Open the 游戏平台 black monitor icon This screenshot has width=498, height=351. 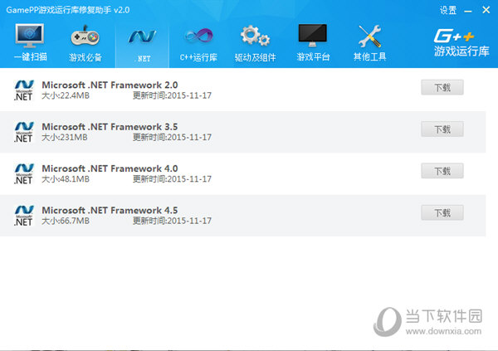[x=313, y=36]
